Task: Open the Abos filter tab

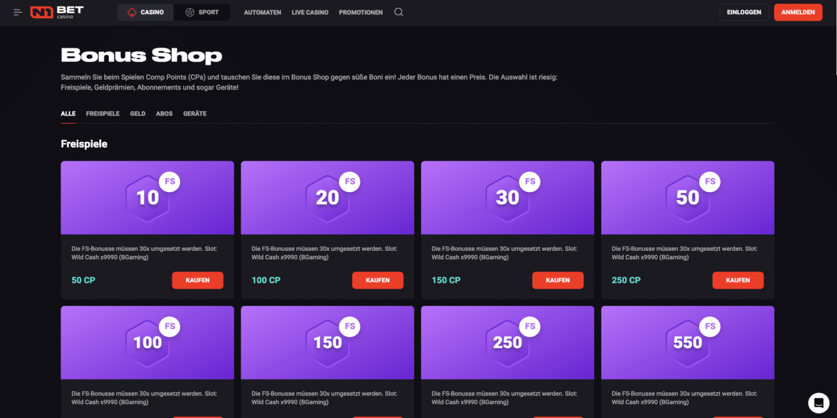Action: tap(164, 114)
